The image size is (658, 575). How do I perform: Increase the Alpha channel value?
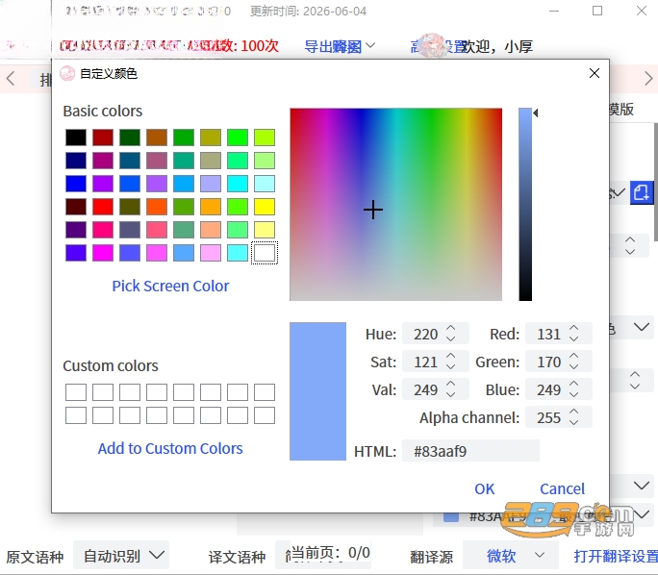coord(574,412)
